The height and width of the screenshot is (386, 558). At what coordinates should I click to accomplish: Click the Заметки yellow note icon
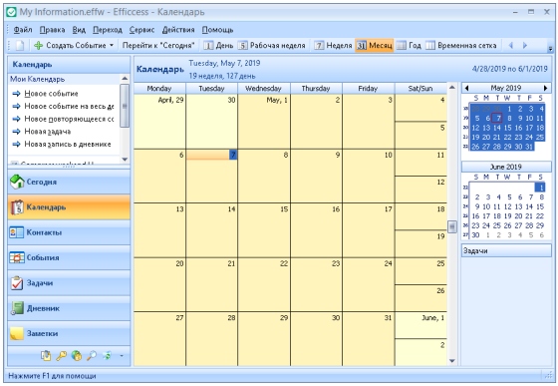(17, 334)
